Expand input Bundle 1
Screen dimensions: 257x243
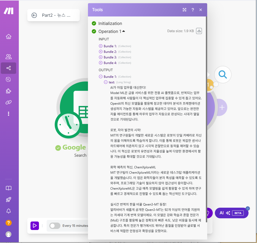101,46
